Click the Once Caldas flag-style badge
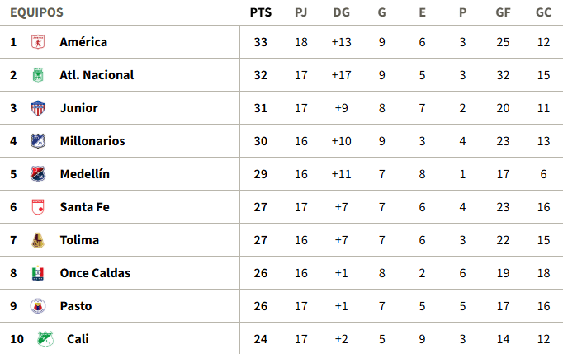This screenshot has width=563, height=354. click(x=38, y=273)
